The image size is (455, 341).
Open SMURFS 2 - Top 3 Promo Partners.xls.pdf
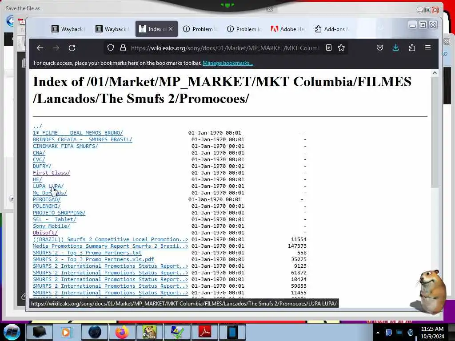pos(93,259)
